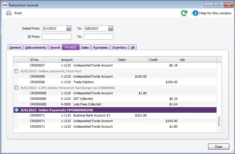235x154 pixels.
Task: Click the arrow beside Online Payments MYOB00000298
Action: (x=16, y=110)
